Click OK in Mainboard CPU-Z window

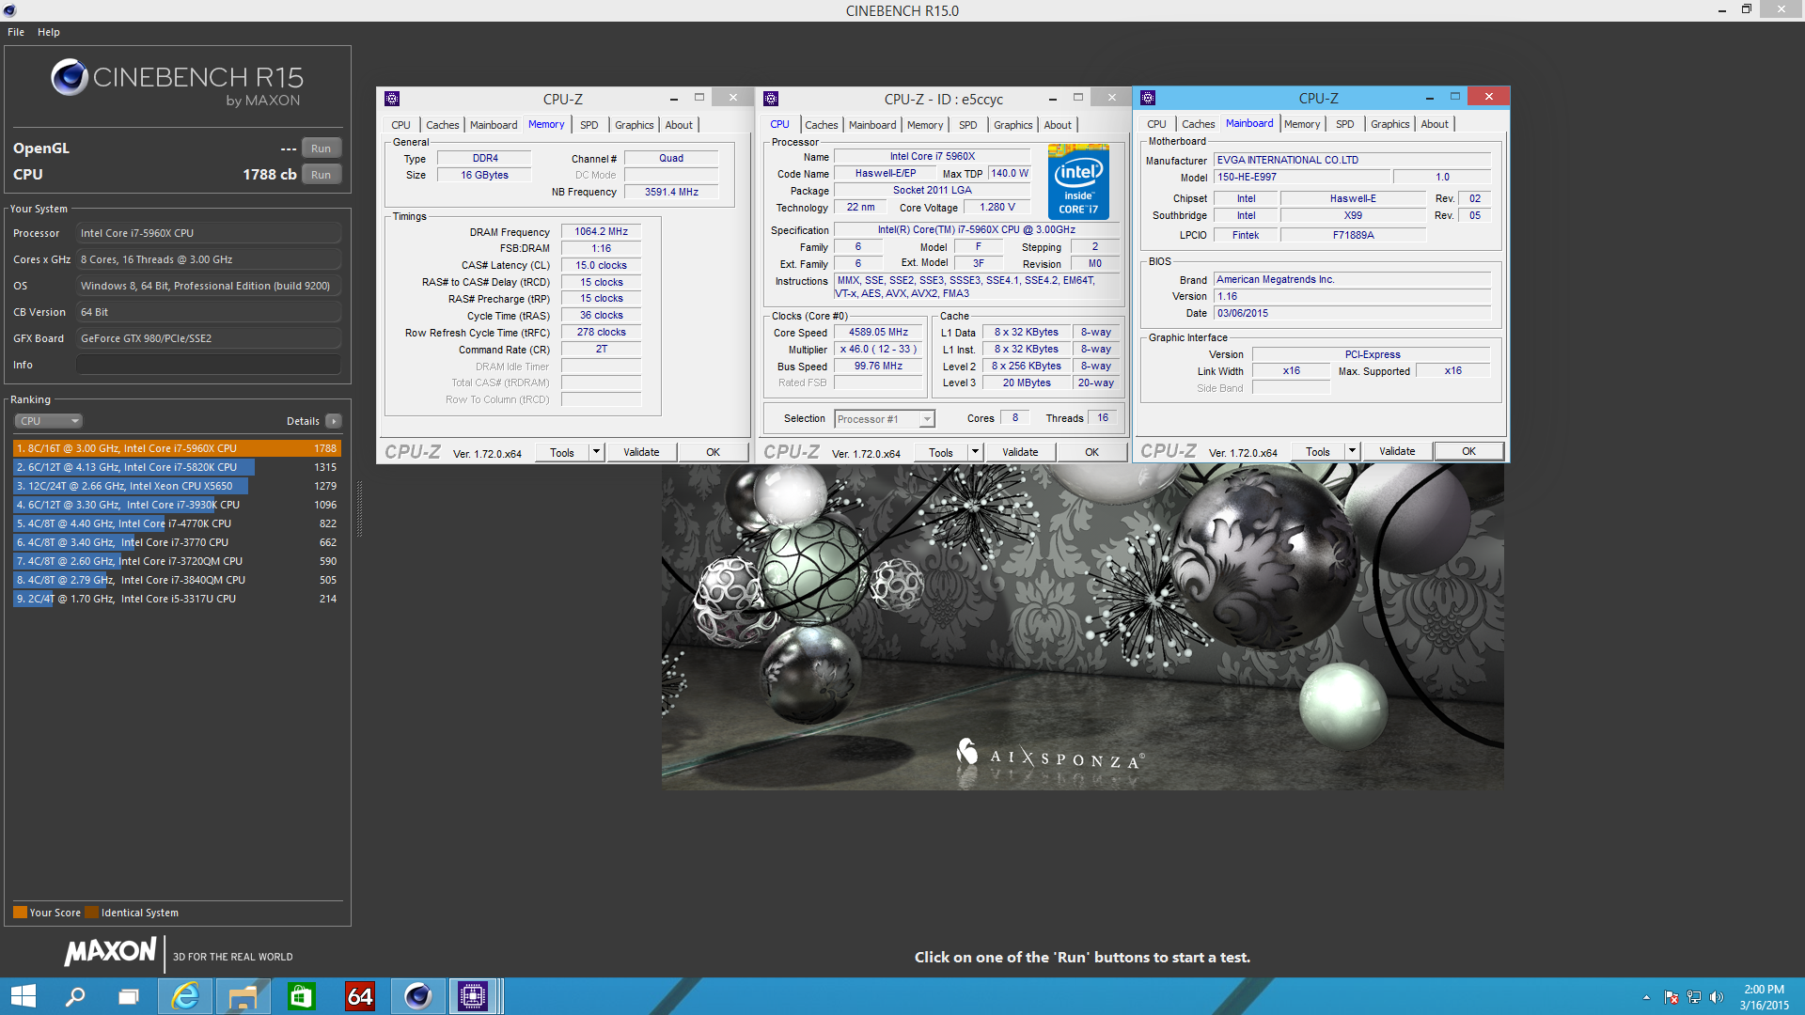pos(1468,451)
